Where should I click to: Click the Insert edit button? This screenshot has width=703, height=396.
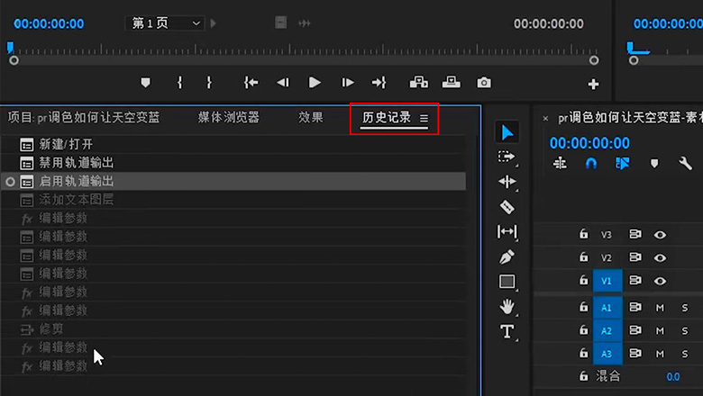point(419,82)
